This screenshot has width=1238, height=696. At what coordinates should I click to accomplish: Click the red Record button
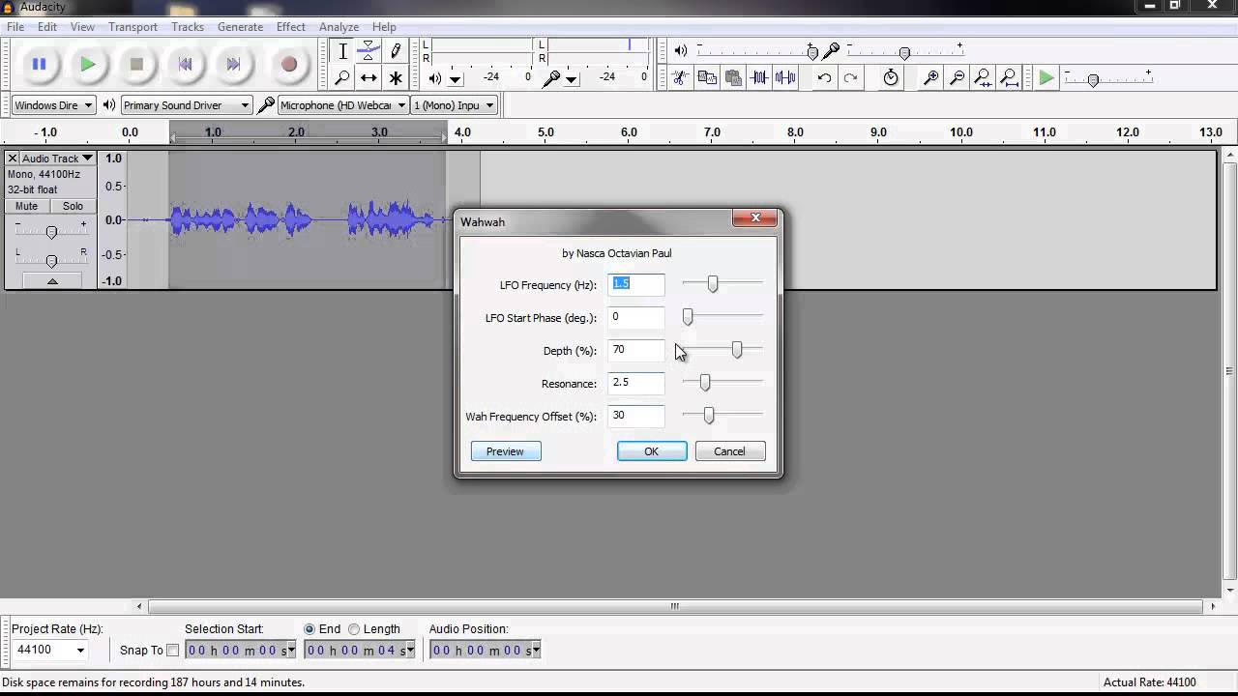tap(288, 65)
